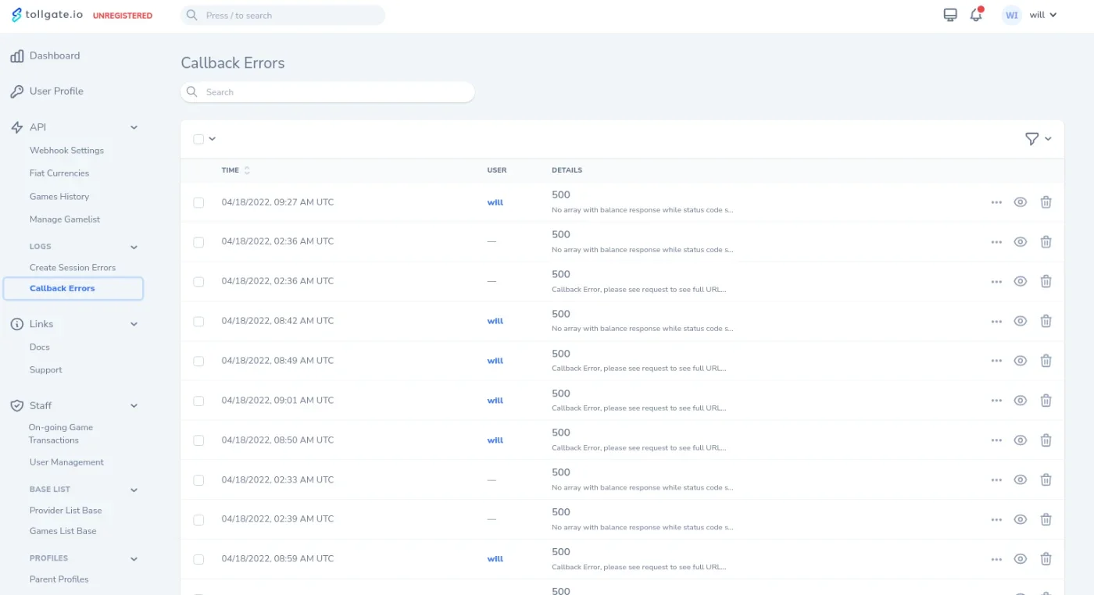Open Webhook Settings
This screenshot has width=1094, height=595.
66,151
